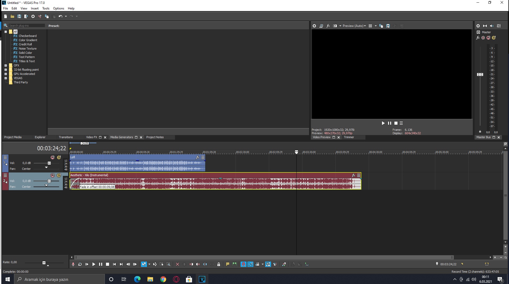Open Project Notes tab
The width and height of the screenshot is (509, 284).
point(155,137)
